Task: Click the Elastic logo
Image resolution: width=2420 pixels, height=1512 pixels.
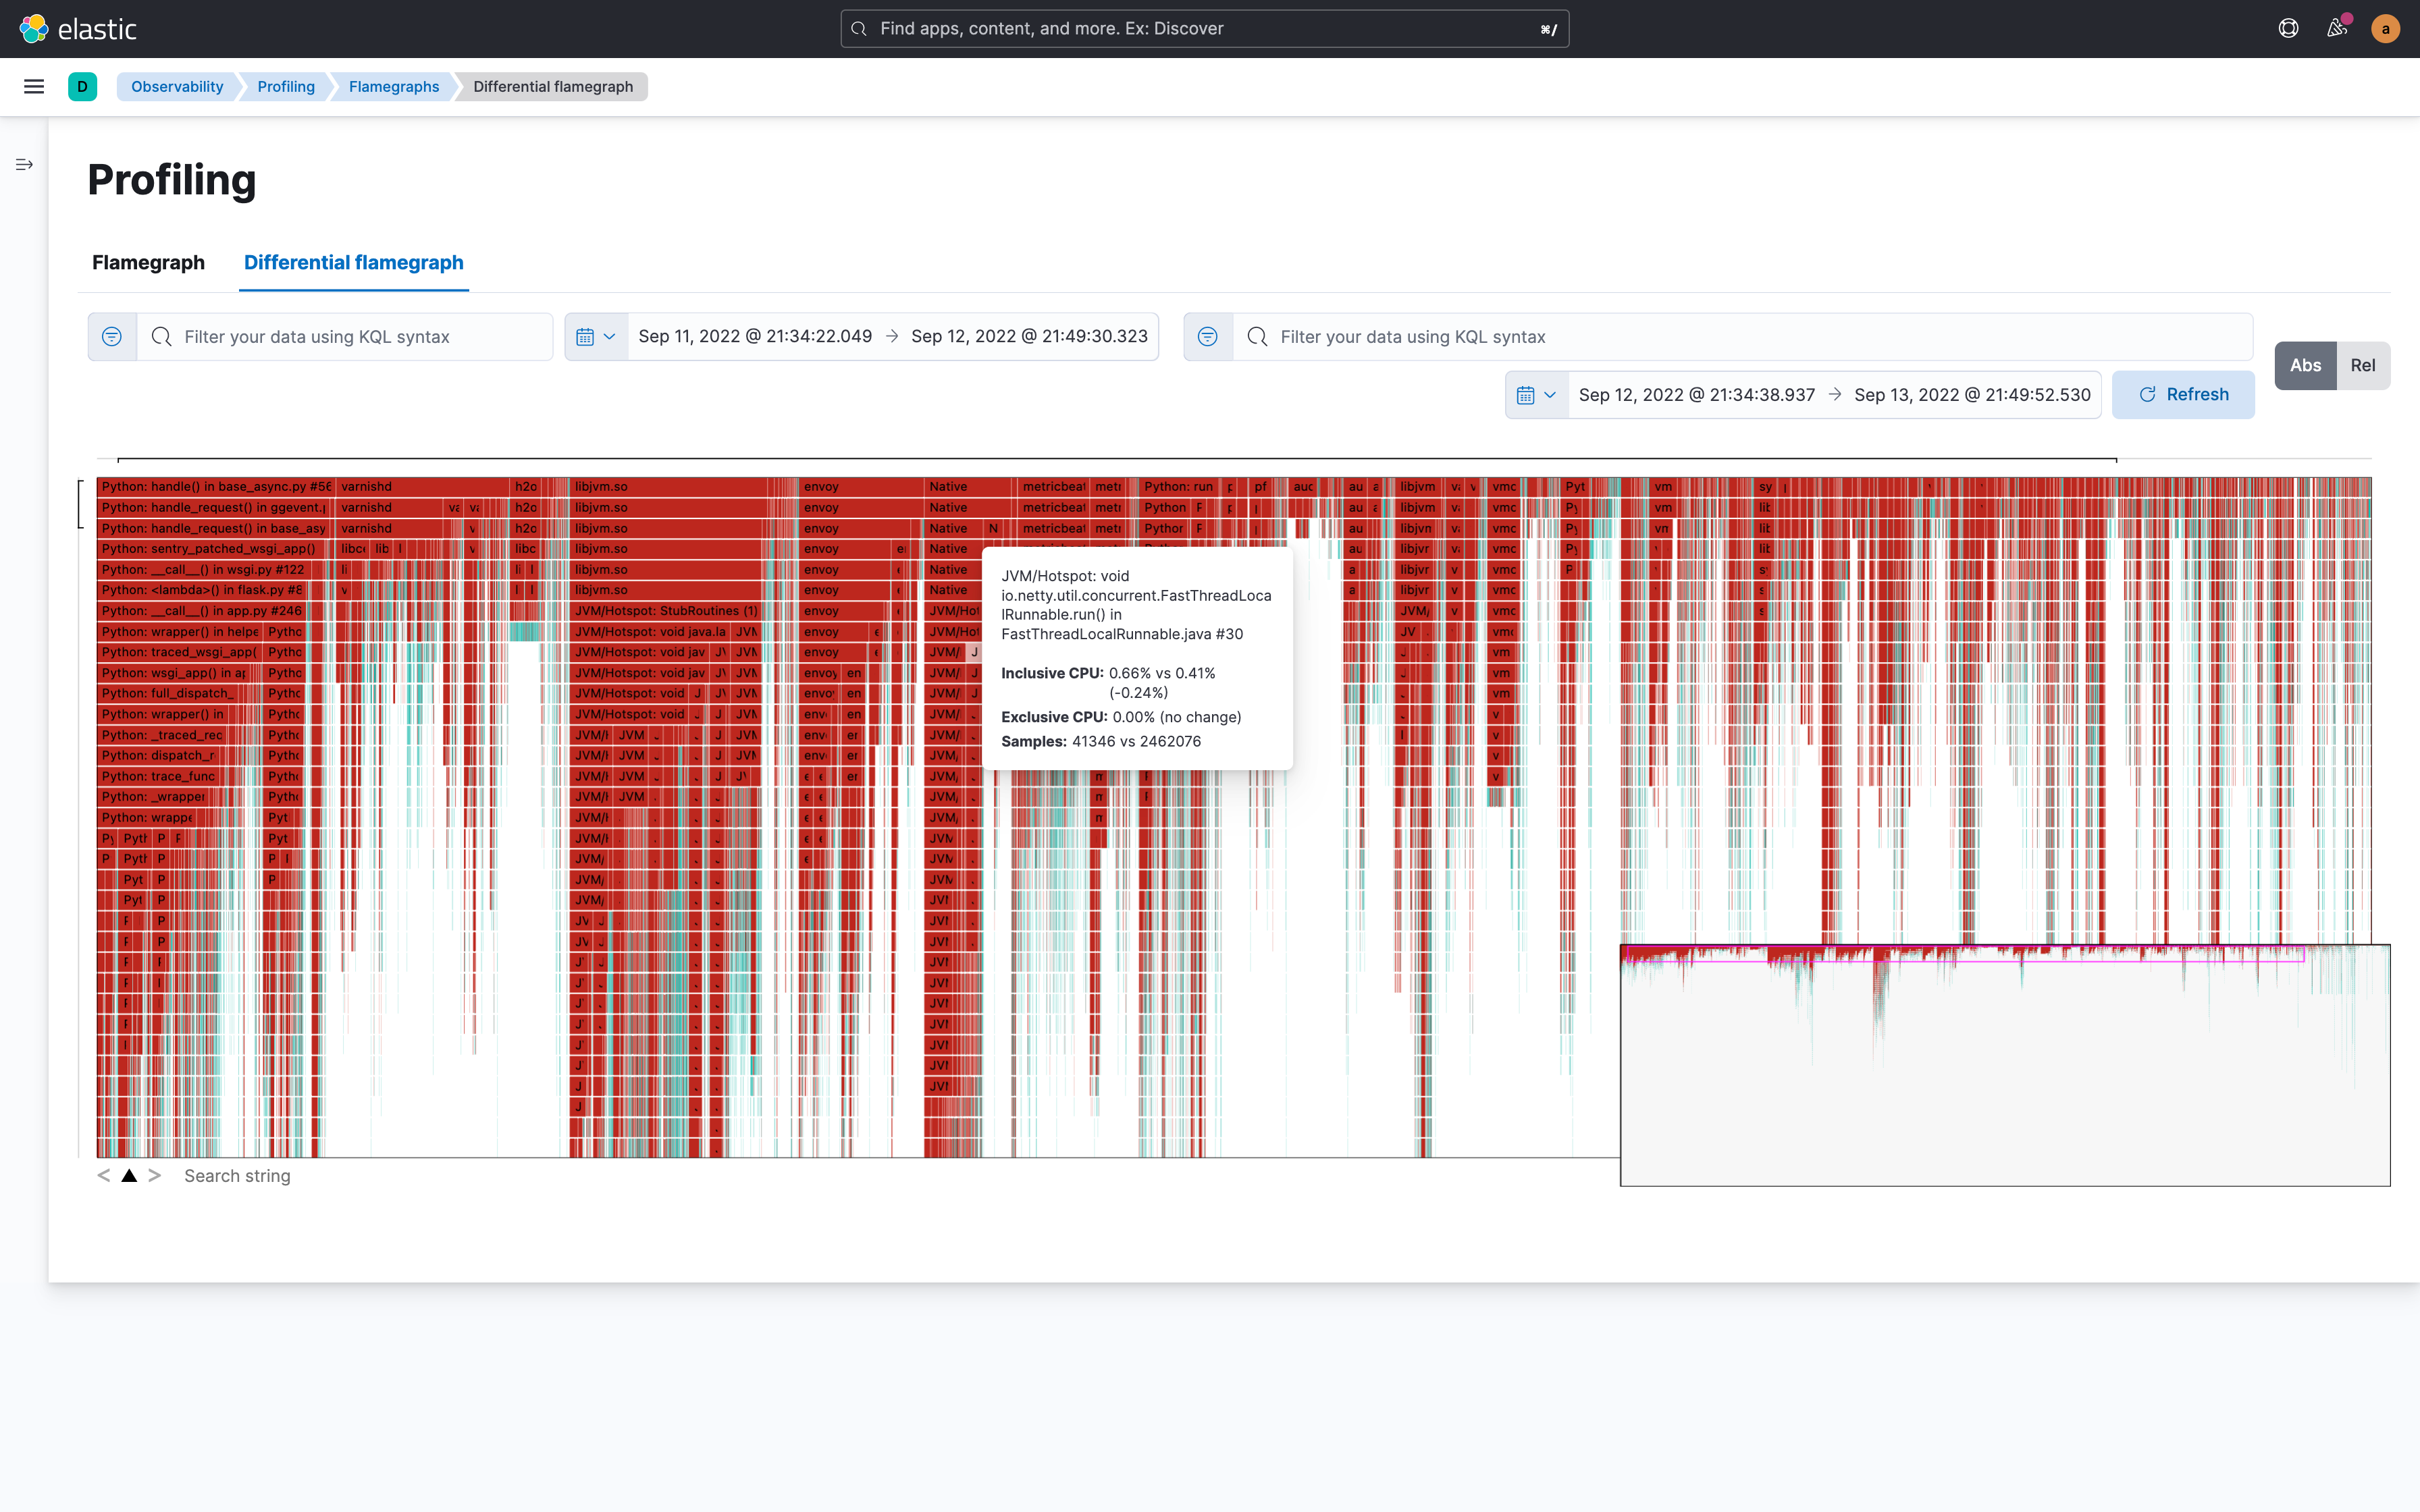Action: point(78,29)
